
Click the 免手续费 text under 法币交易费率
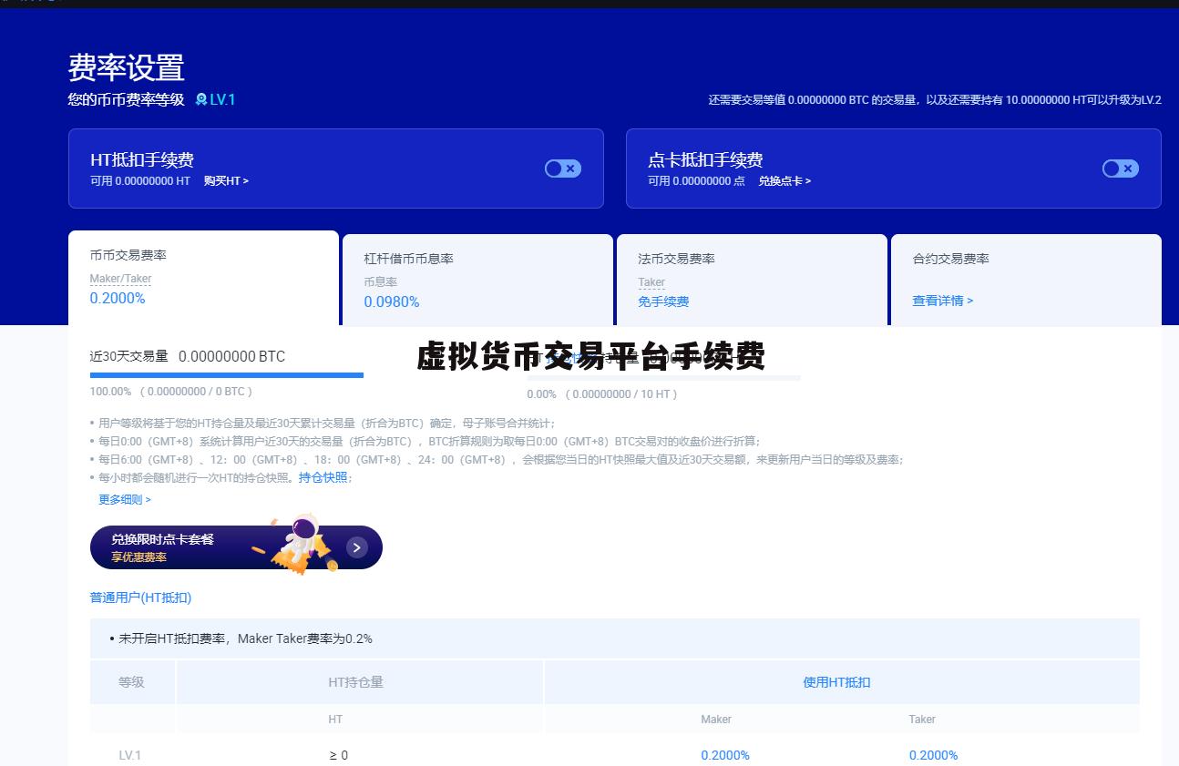pos(663,301)
